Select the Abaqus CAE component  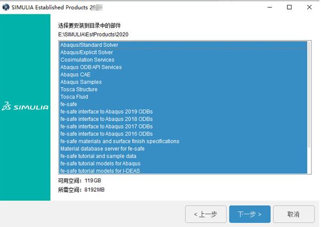pyautogui.click(x=183, y=74)
